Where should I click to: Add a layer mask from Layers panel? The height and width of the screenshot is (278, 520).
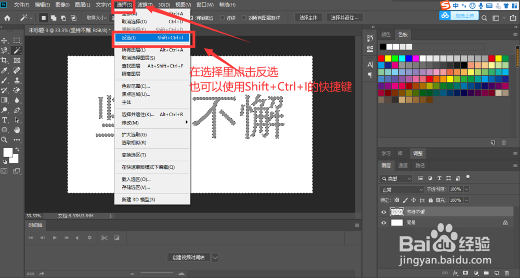[465, 273]
